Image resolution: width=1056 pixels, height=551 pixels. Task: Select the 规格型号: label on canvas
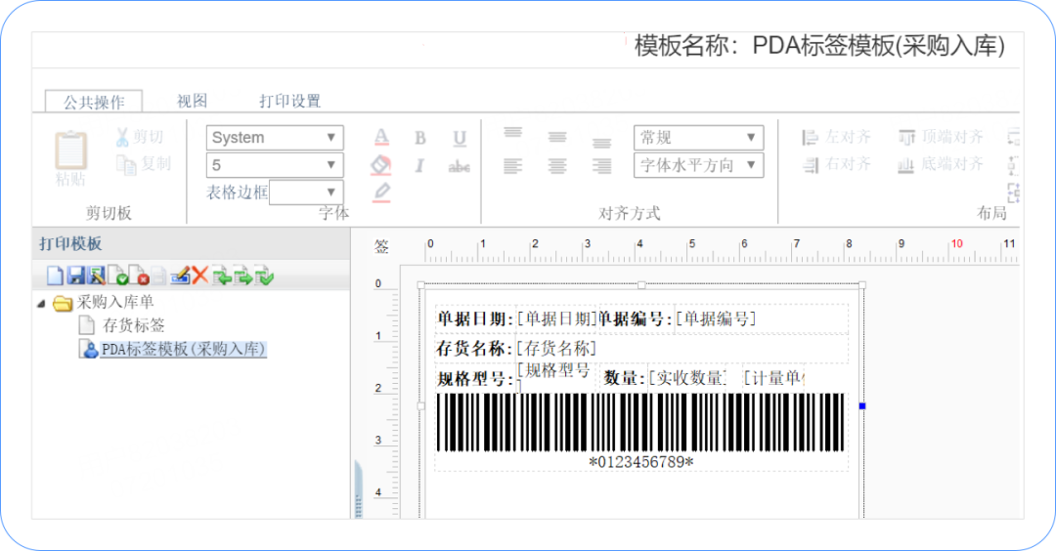click(x=475, y=379)
